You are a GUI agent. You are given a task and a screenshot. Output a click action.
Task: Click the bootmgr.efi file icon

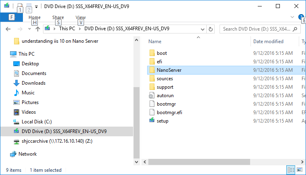coord(152,112)
